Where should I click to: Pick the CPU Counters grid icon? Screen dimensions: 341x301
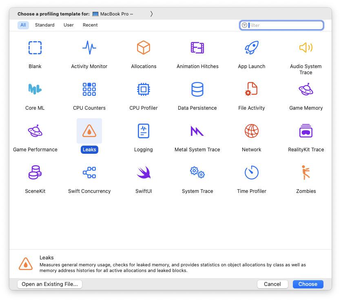pyautogui.click(x=89, y=89)
